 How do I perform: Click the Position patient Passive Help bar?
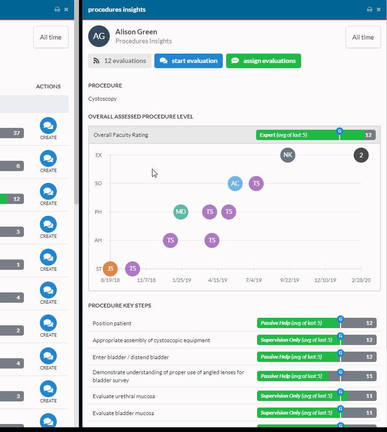point(317,323)
